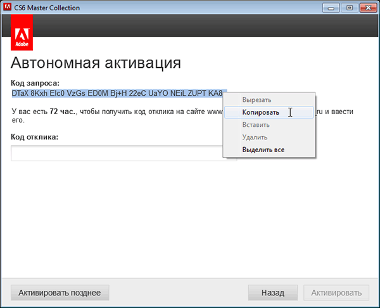The height and width of the screenshot is (308, 380).
Task: Click the title bar application icon
Action: coord(7,8)
